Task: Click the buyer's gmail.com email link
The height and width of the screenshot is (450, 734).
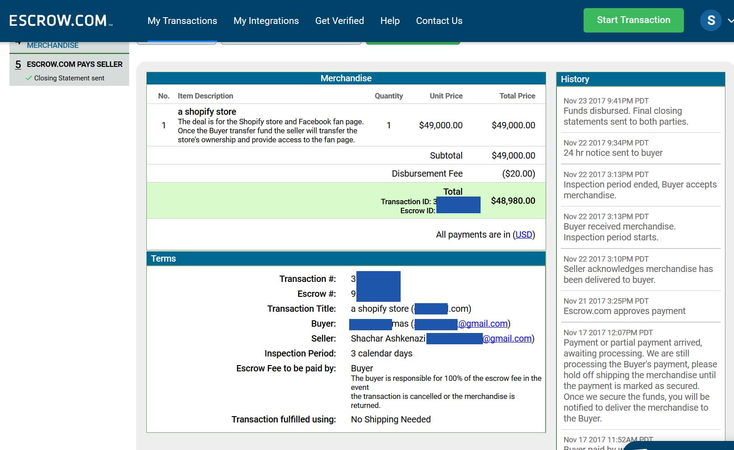Action: pos(483,323)
